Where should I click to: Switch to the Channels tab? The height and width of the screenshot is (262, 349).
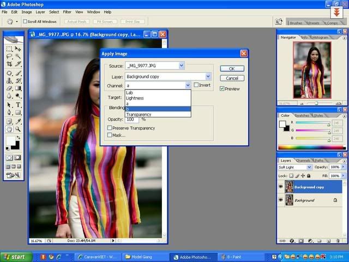pos(303,160)
